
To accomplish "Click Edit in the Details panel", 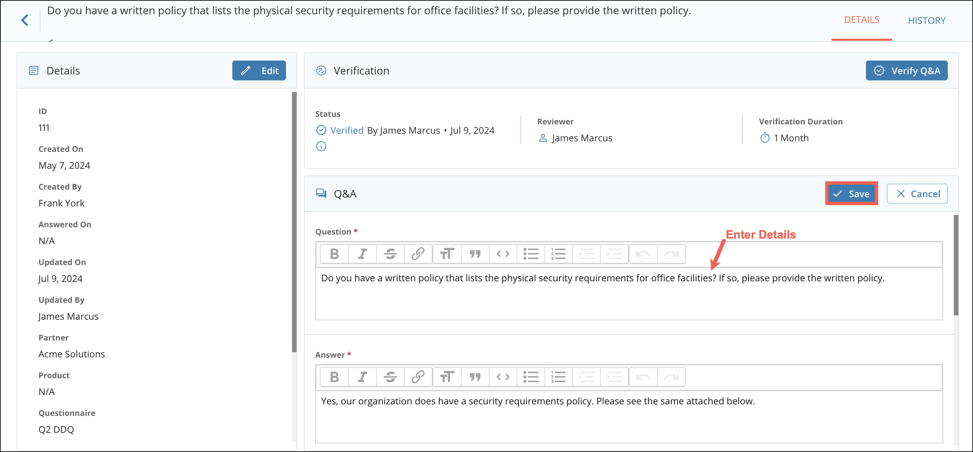I will [259, 70].
